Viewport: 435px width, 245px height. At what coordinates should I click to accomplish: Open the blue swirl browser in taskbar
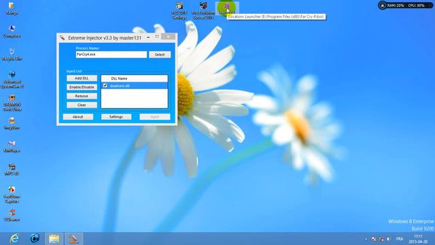pos(35,238)
